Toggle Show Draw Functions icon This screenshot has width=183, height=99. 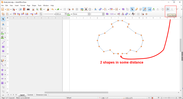coord(145,9)
